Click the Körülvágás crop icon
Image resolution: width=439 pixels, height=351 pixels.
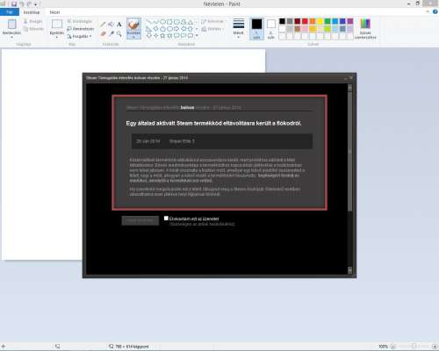[x=69, y=21]
